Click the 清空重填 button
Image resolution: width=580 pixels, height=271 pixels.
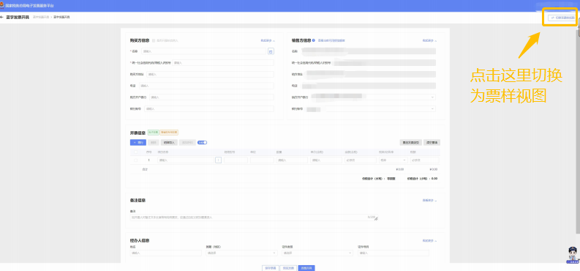432,142
